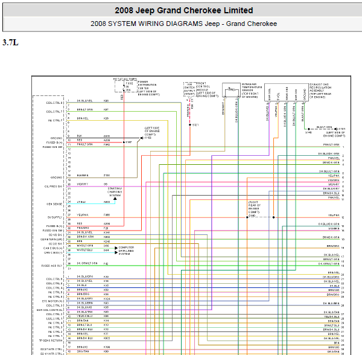
Task: Click the Front Control Module label
Action: pos(208,89)
